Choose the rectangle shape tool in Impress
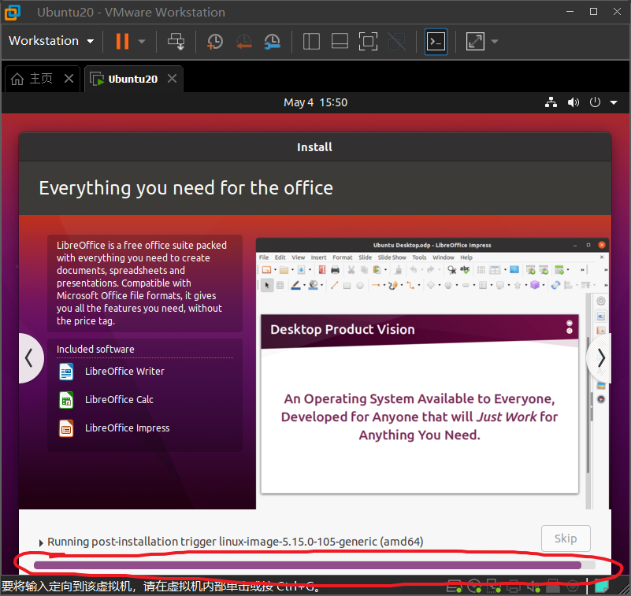This screenshot has width=631, height=596. 347,286
